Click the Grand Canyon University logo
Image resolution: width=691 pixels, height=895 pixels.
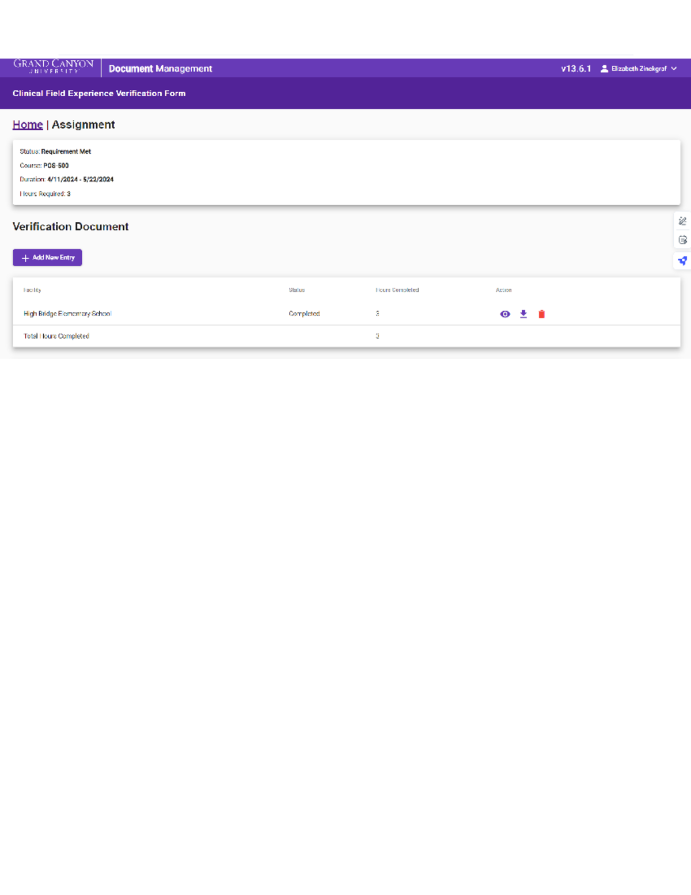53,66
